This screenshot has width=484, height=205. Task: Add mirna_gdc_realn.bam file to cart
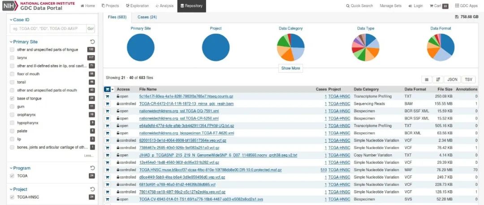108,104
